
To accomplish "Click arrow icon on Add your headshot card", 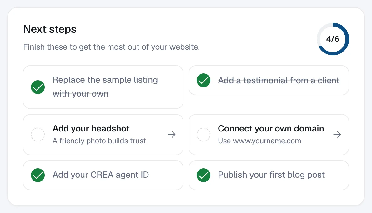I will (172, 135).
